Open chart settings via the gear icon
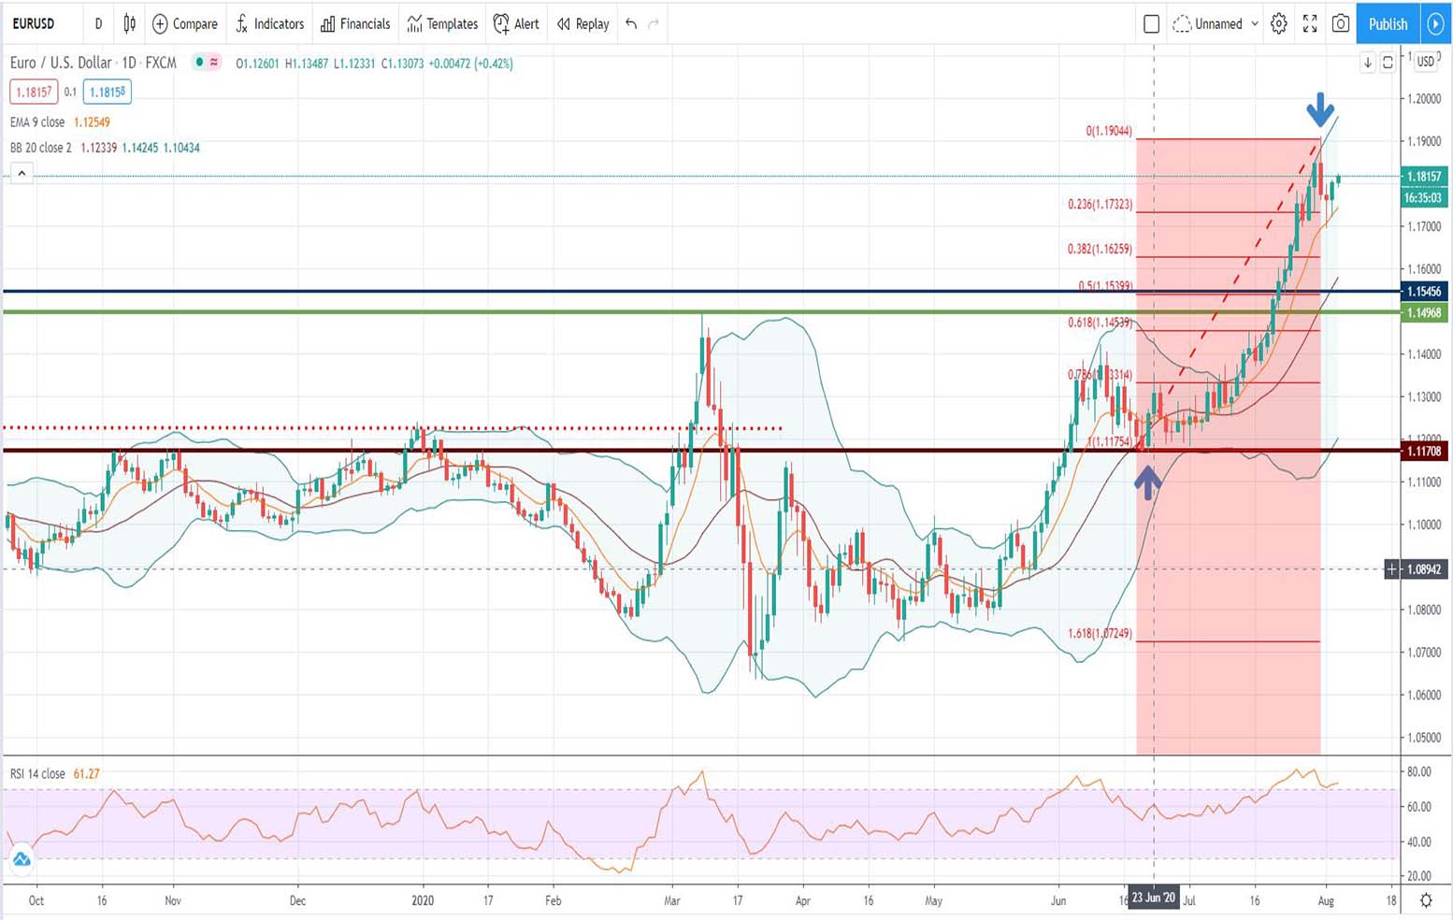Image resolution: width=1453 pixels, height=920 pixels. click(x=1279, y=24)
